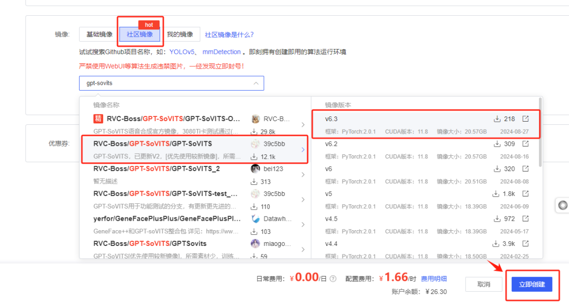This screenshot has height=306, width=569.
Task: Click download icon beside 110
Action: [254, 206]
